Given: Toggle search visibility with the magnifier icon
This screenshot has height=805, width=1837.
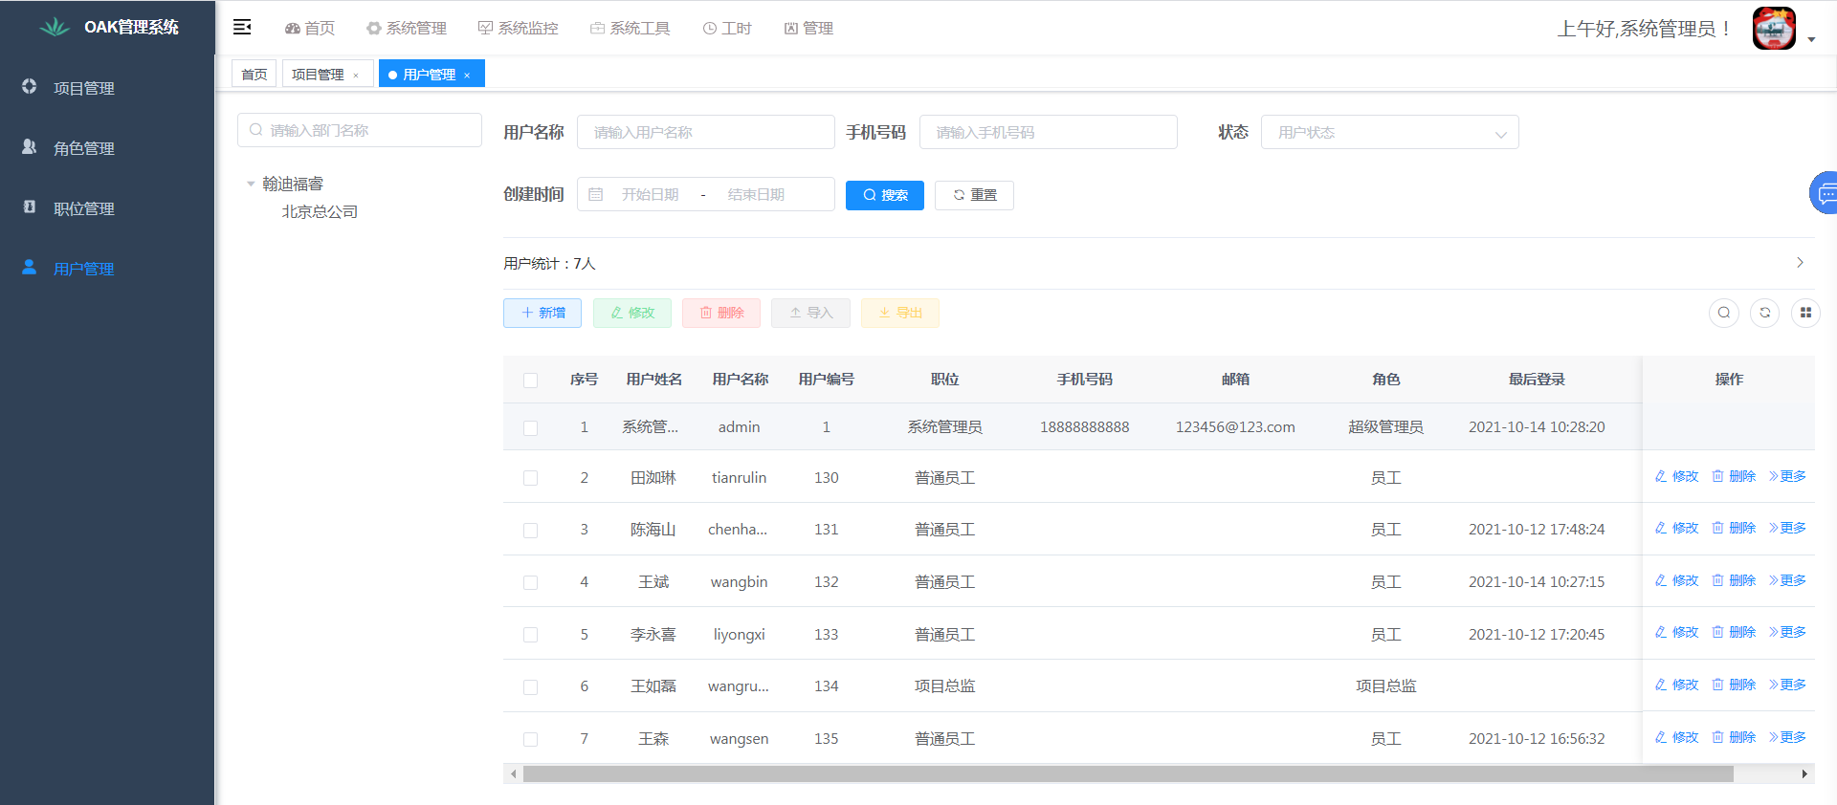Looking at the screenshot, I should pyautogui.click(x=1723, y=313).
